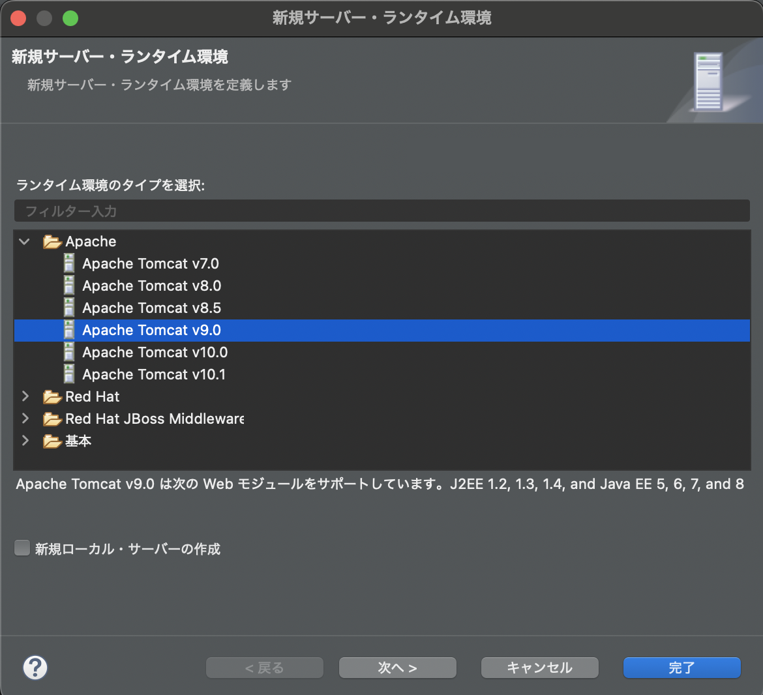The width and height of the screenshot is (763, 695).
Task: Select Apache Tomcat v8.0 in the list
Action: point(152,286)
